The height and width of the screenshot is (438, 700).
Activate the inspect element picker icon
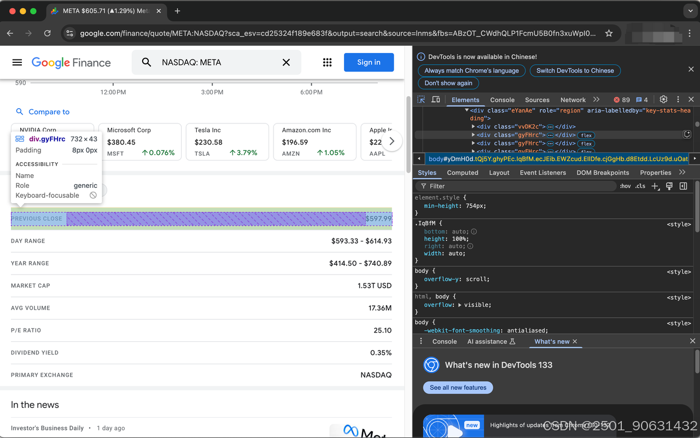click(x=421, y=99)
